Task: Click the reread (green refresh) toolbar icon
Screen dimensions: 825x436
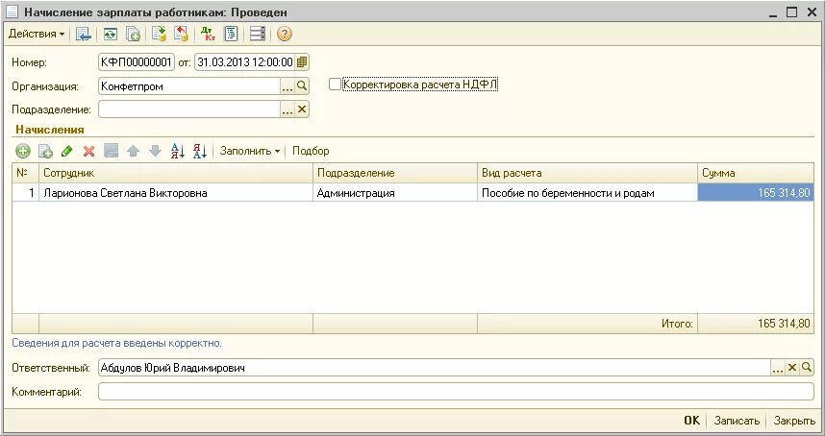Action: click(x=110, y=35)
